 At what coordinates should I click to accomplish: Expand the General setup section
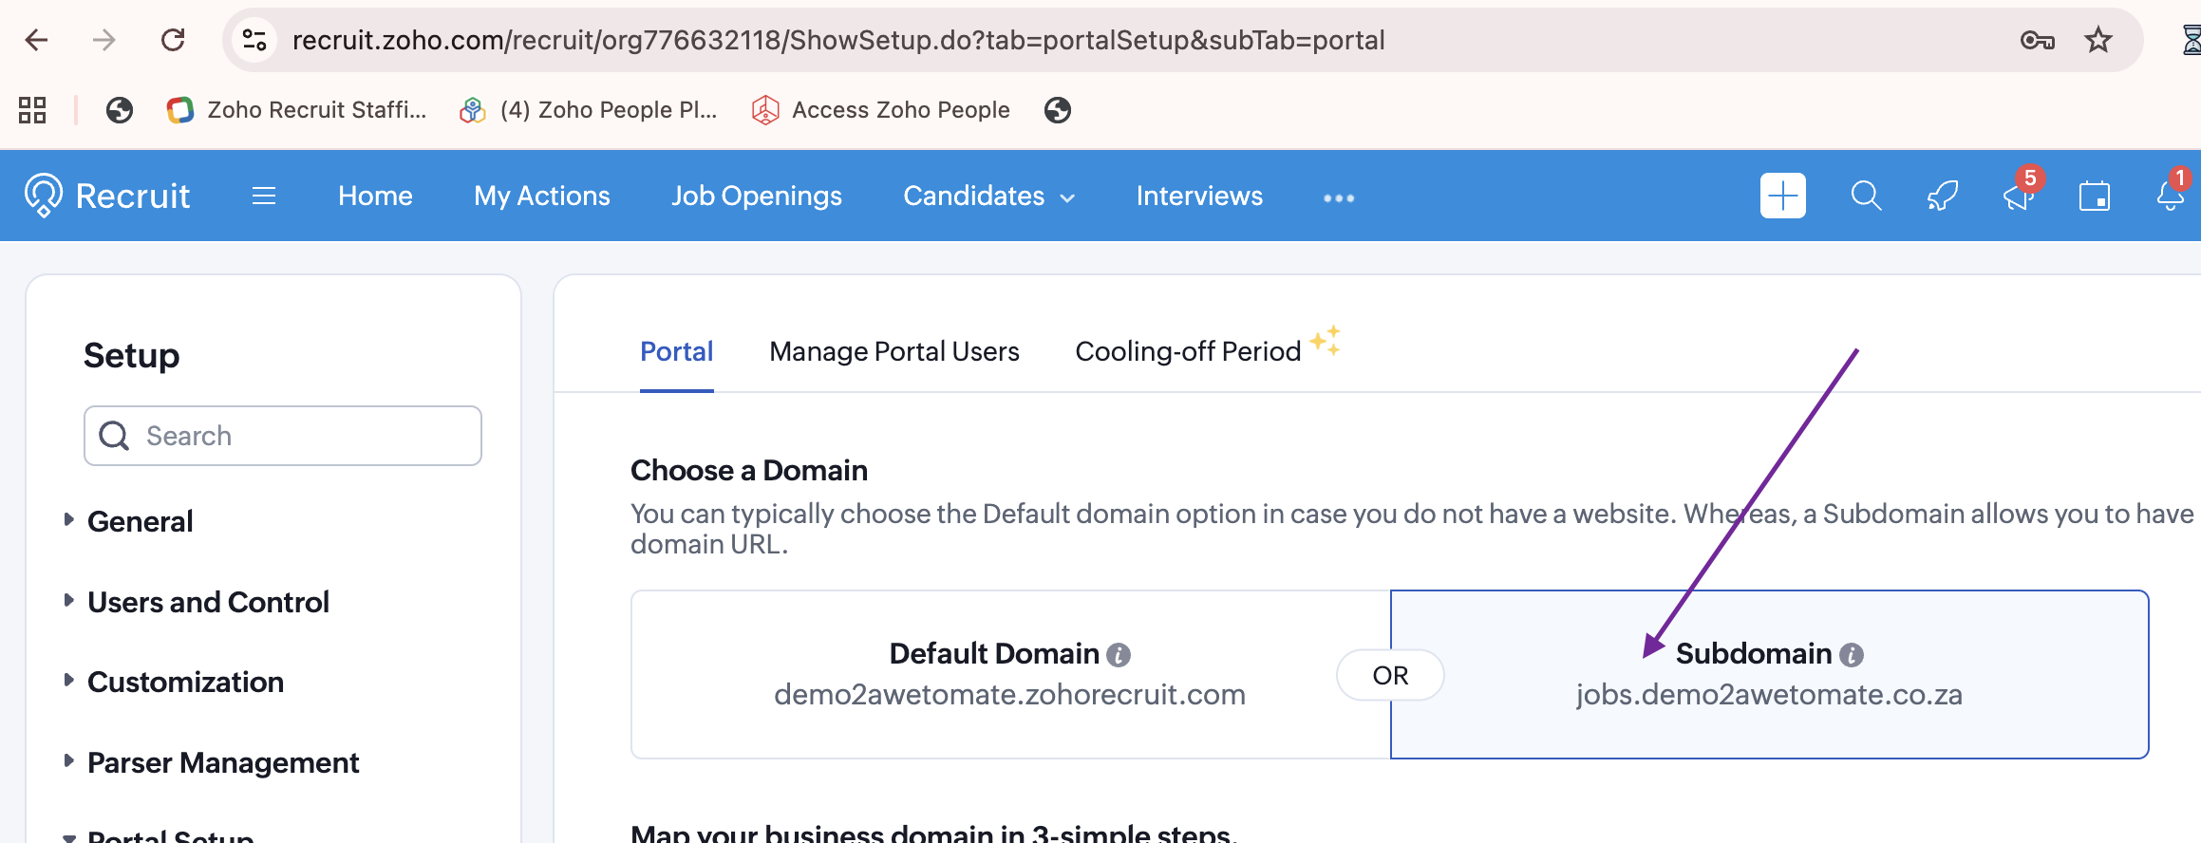[140, 521]
